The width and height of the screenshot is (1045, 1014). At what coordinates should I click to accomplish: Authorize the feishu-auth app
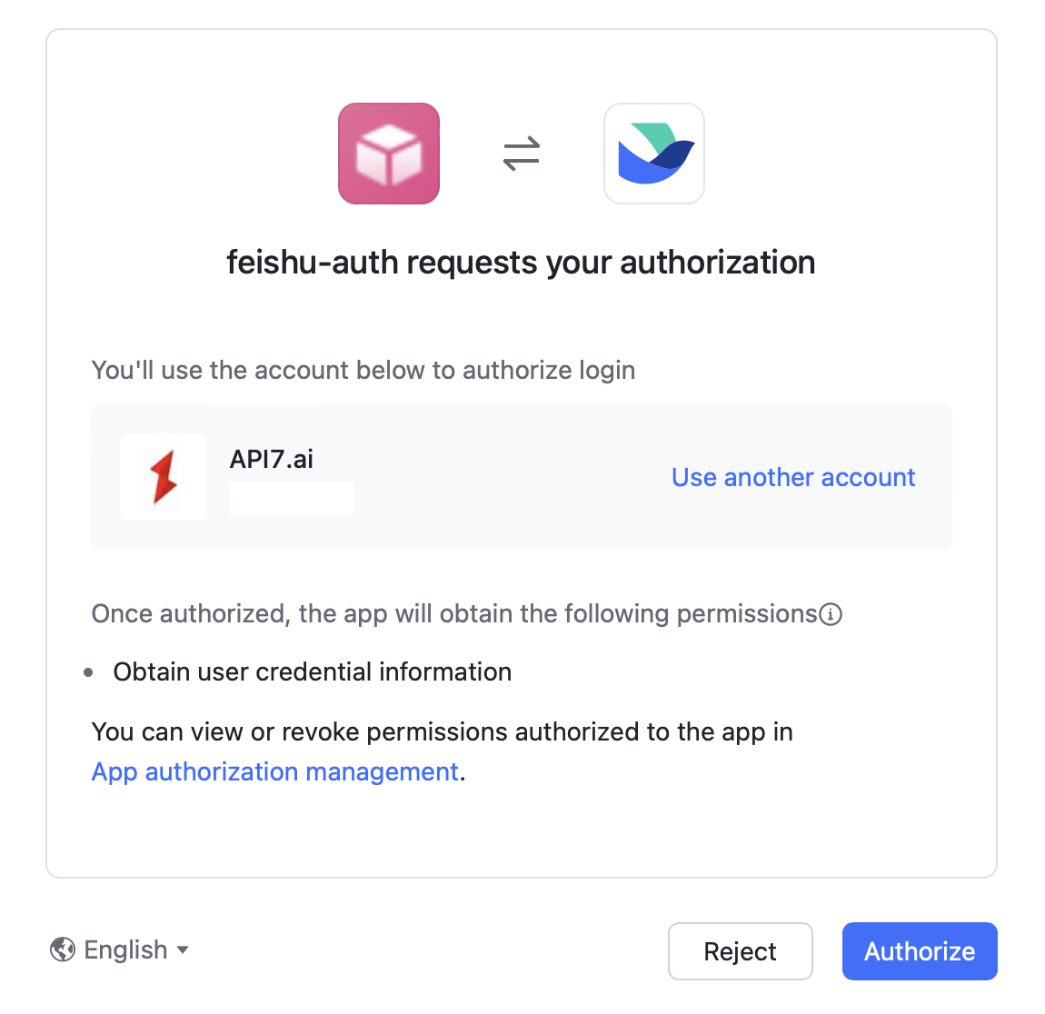click(920, 950)
